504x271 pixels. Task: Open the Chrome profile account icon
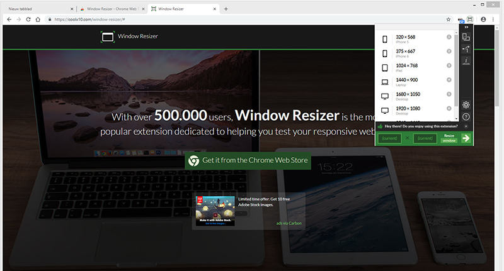click(483, 19)
